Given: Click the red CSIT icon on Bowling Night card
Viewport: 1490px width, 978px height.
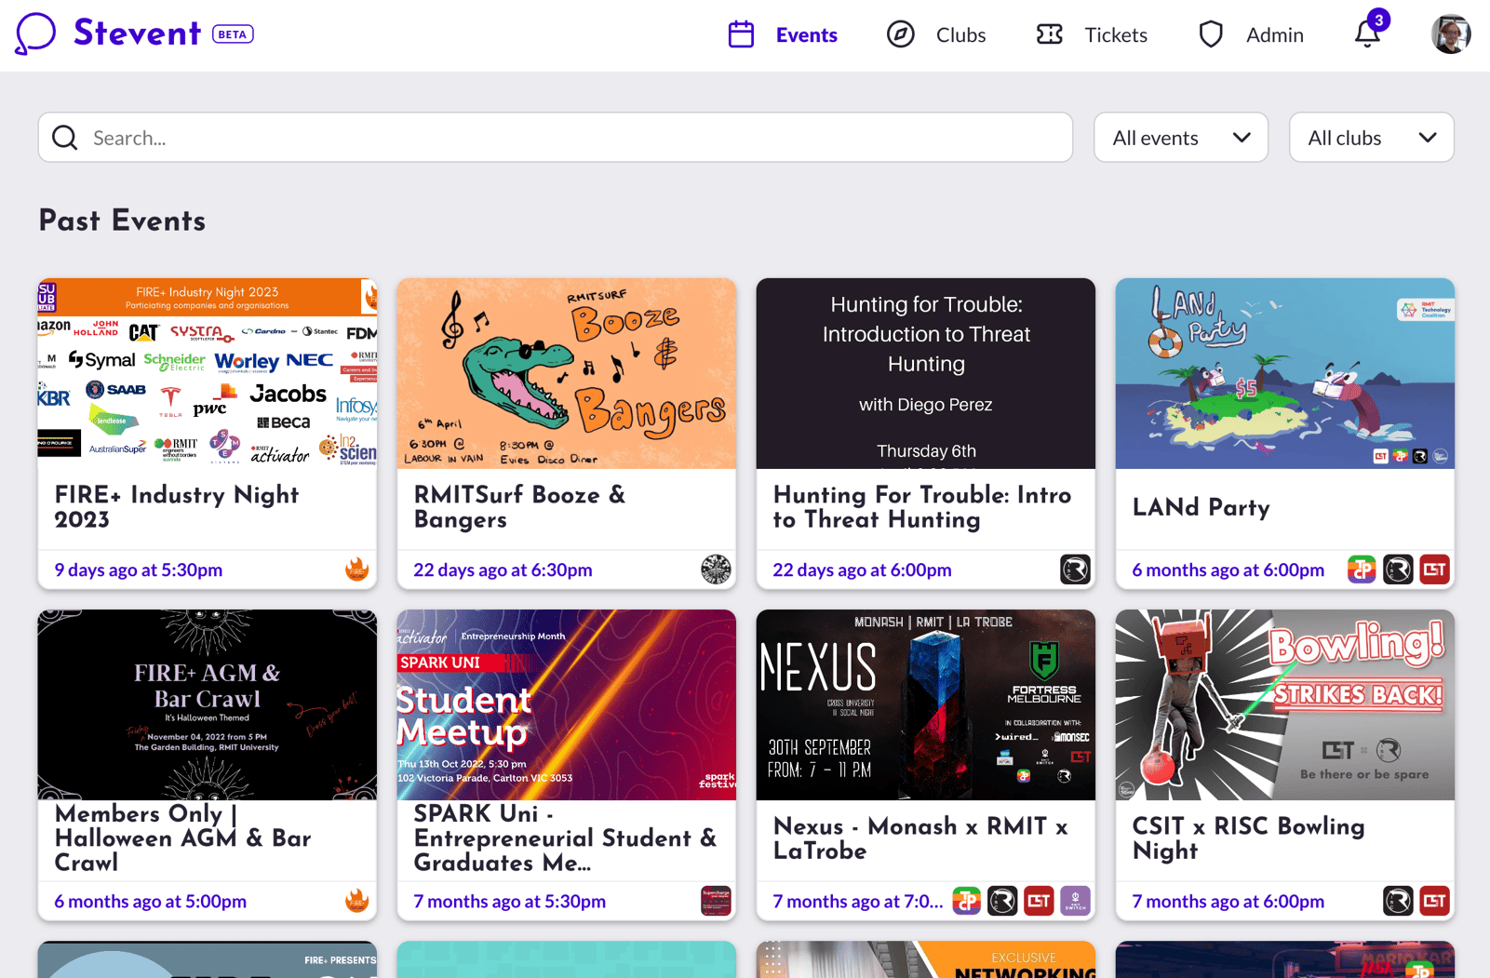Looking at the screenshot, I should [1434, 901].
